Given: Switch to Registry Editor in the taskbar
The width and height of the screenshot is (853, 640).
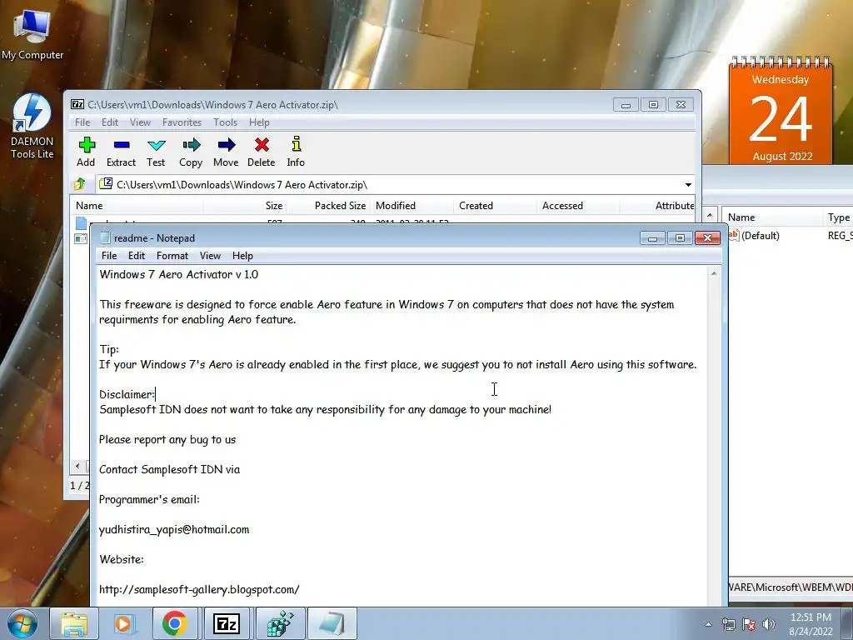Looking at the screenshot, I should pos(280,623).
